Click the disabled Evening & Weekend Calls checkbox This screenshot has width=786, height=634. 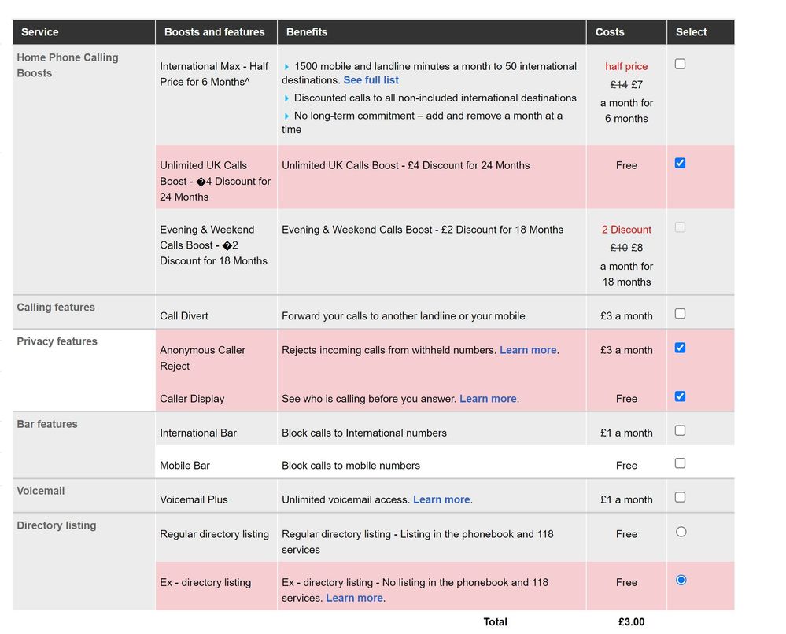pyautogui.click(x=680, y=227)
